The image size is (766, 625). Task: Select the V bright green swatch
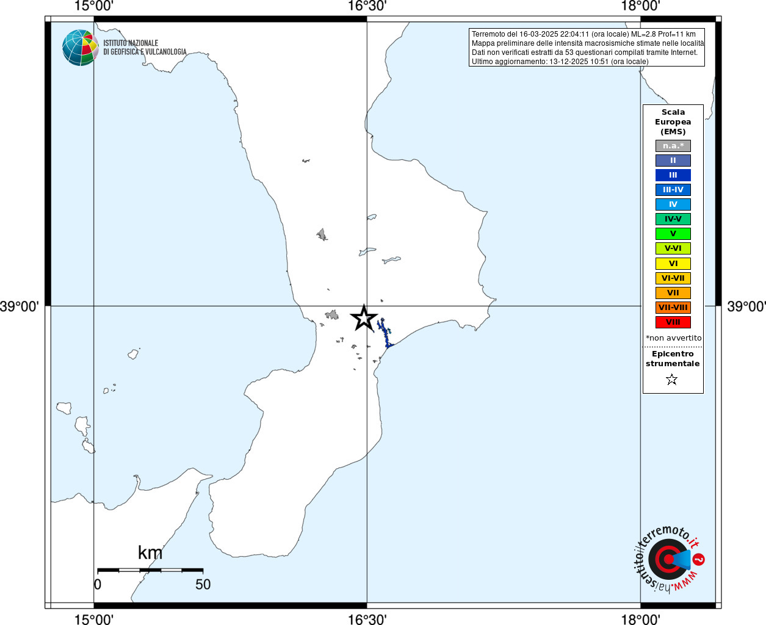coord(673,234)
